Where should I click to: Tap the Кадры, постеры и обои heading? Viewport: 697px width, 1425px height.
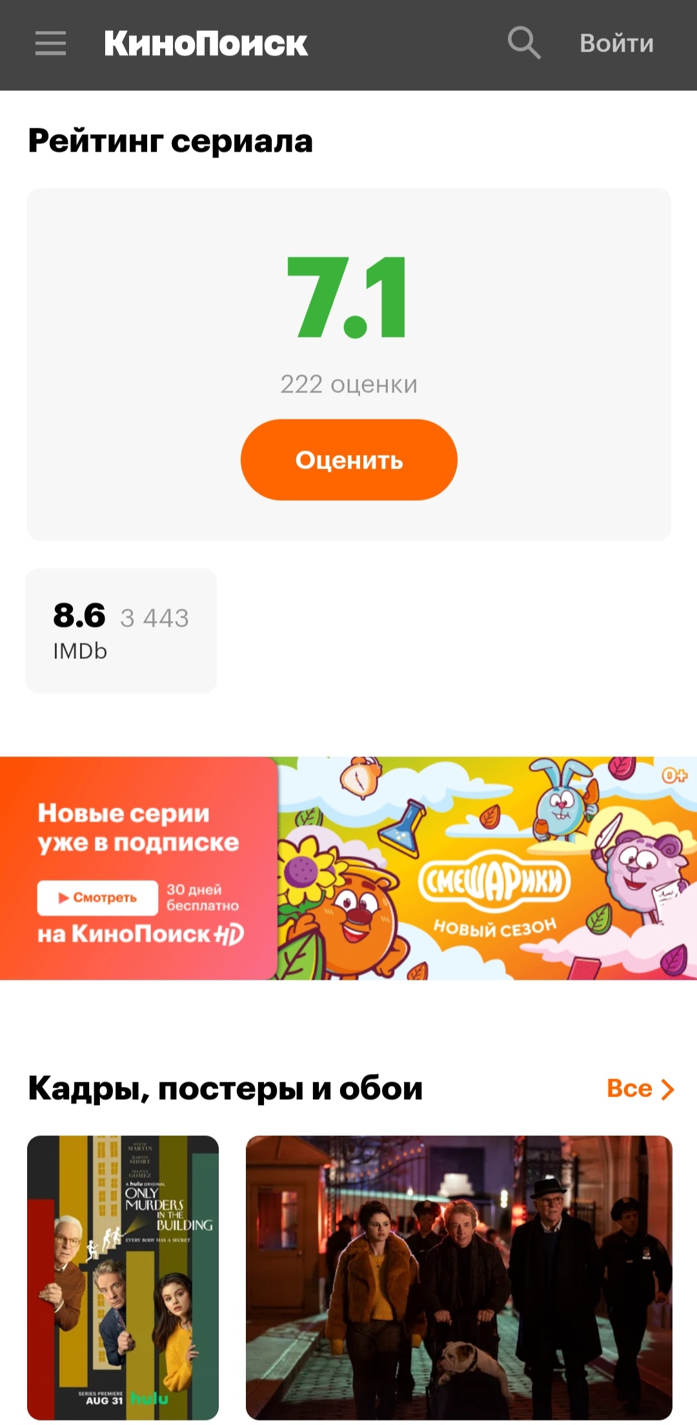[225, 1089]
